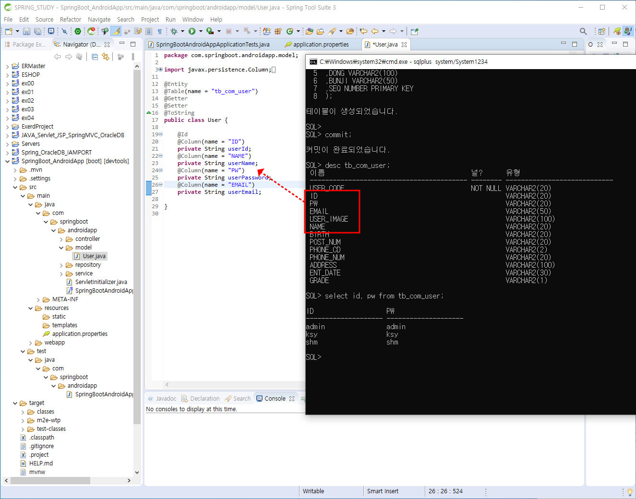Open the Refactor menu

click(71, 19)
